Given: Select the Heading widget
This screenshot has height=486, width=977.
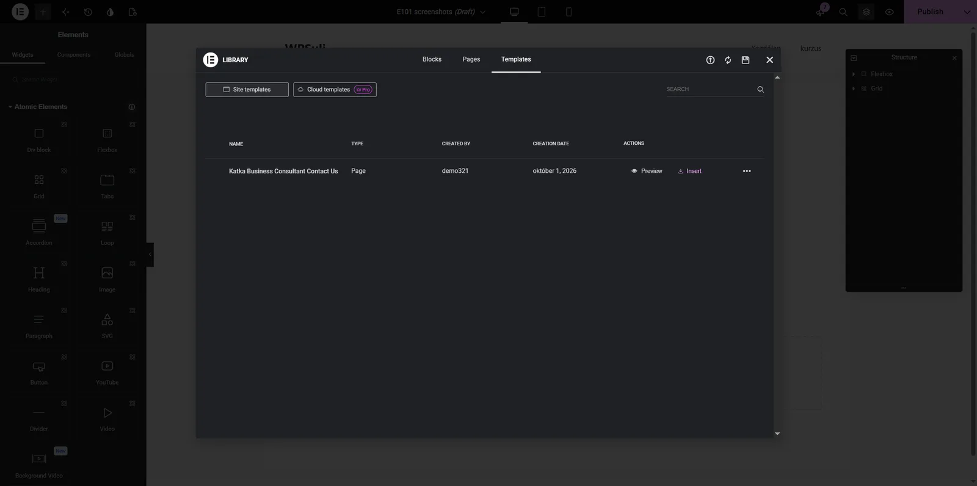Looking at the screenshot, I should click(x=39, y=278).
